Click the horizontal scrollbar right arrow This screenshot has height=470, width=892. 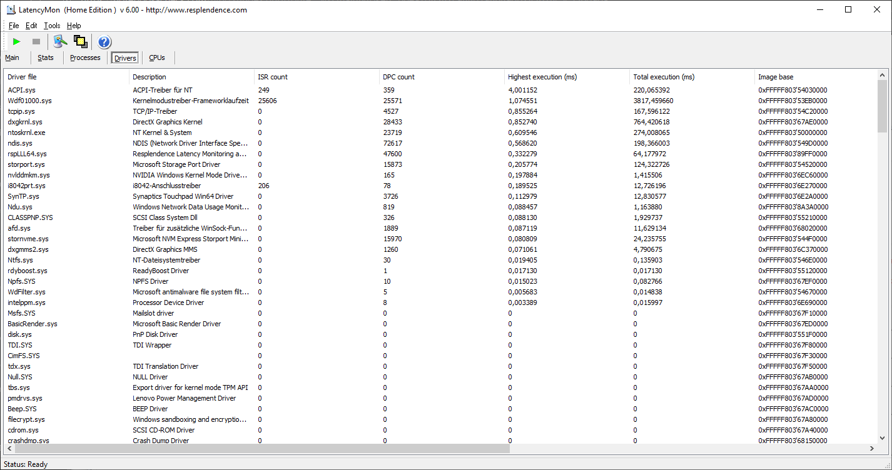tap(872, 448)
